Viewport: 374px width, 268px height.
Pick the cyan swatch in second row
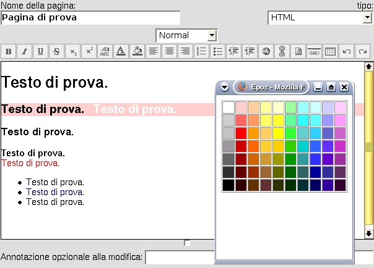click(303, 120)
